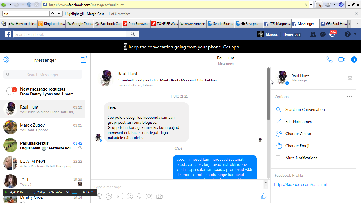Image resolution: width=361 pixels, height=203 pixels.
Task: Toggle Highlight All in find bar
Action: click(74, 14)
